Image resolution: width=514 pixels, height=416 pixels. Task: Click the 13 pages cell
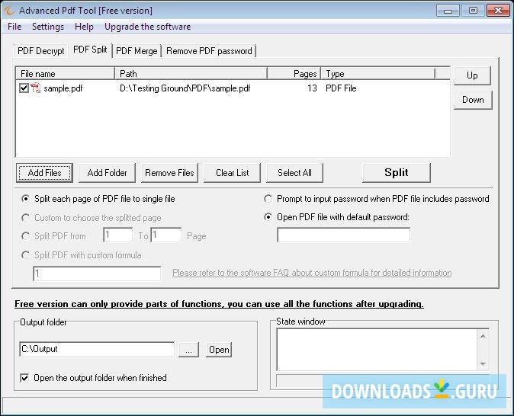point(312,88)
